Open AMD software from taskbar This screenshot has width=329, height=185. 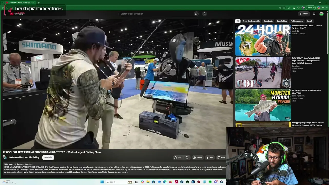(176, 182)
